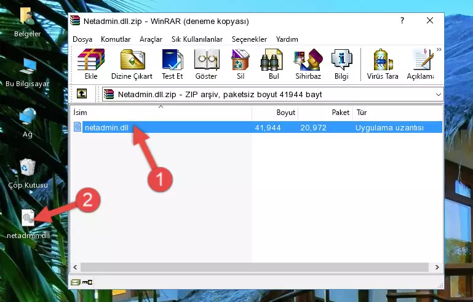Click the Dizine Çıkart extract icon
Screen dimensions: 473x302
(132, 64)
